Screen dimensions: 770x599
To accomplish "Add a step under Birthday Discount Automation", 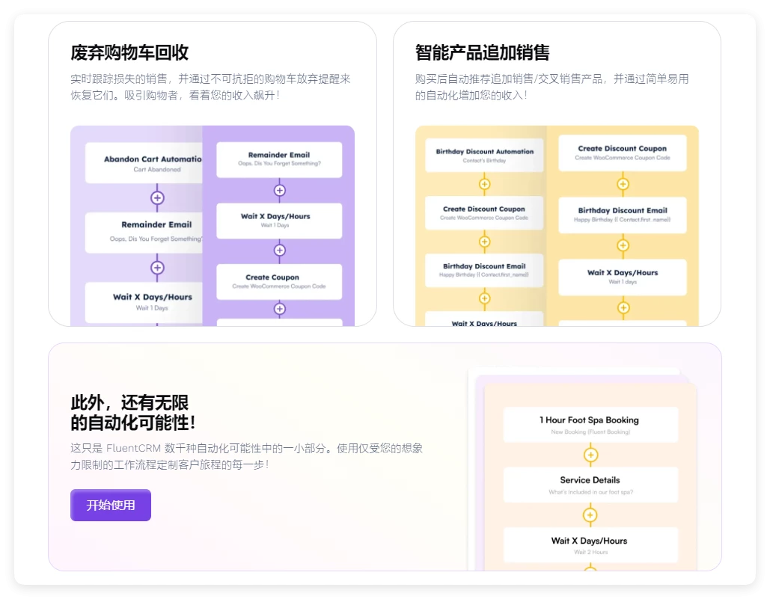I will point(483,183).
